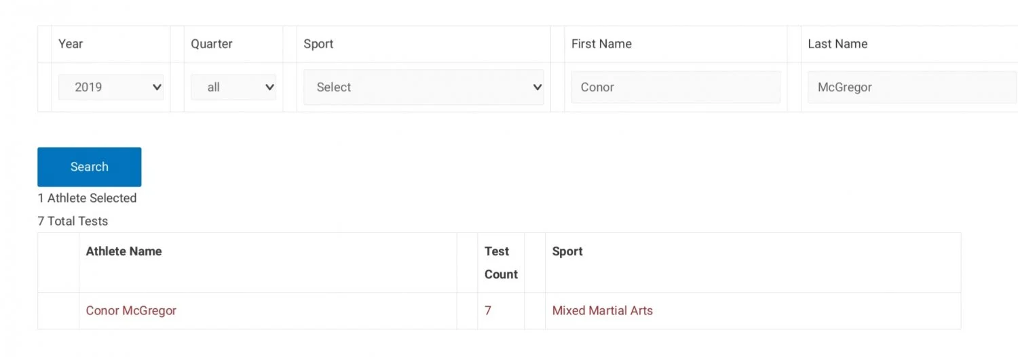The width and height of the screenshot is (1018, 357).
Task: Click the First Name filter label
Action: [x=601, y=44]
